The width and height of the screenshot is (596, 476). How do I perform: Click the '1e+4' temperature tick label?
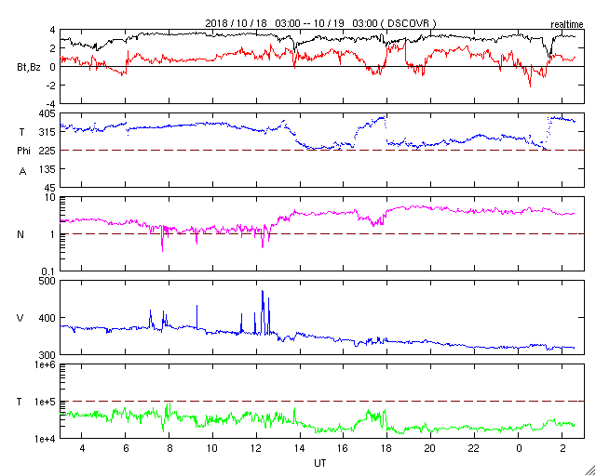(x=46, y=439)
